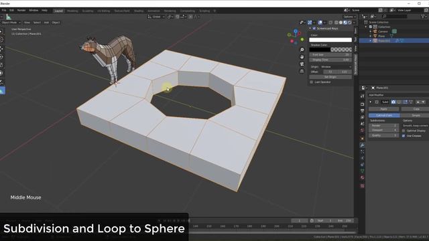Screen dimensions: 429x241
Task: Select Simple subdivision type
Action: 416,115
